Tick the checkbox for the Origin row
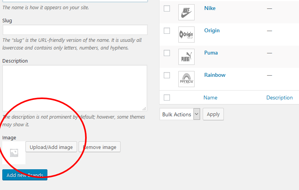The height and width of the screenshot is (190, 299). pos(167,31)
